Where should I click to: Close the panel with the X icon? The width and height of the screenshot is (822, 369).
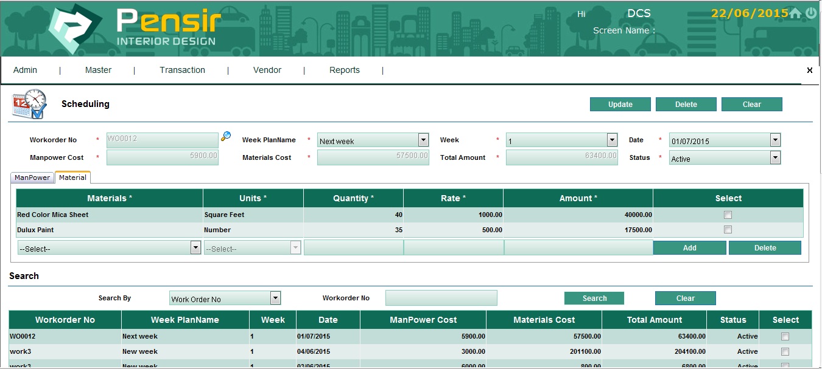[809, 71]
